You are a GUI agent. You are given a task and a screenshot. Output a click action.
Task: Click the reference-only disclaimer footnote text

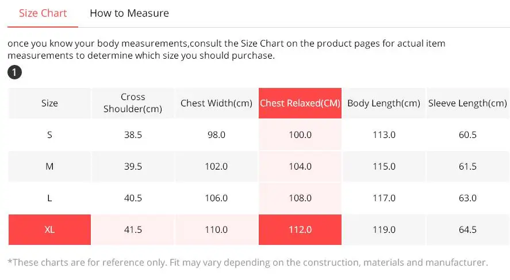point(247,263)
